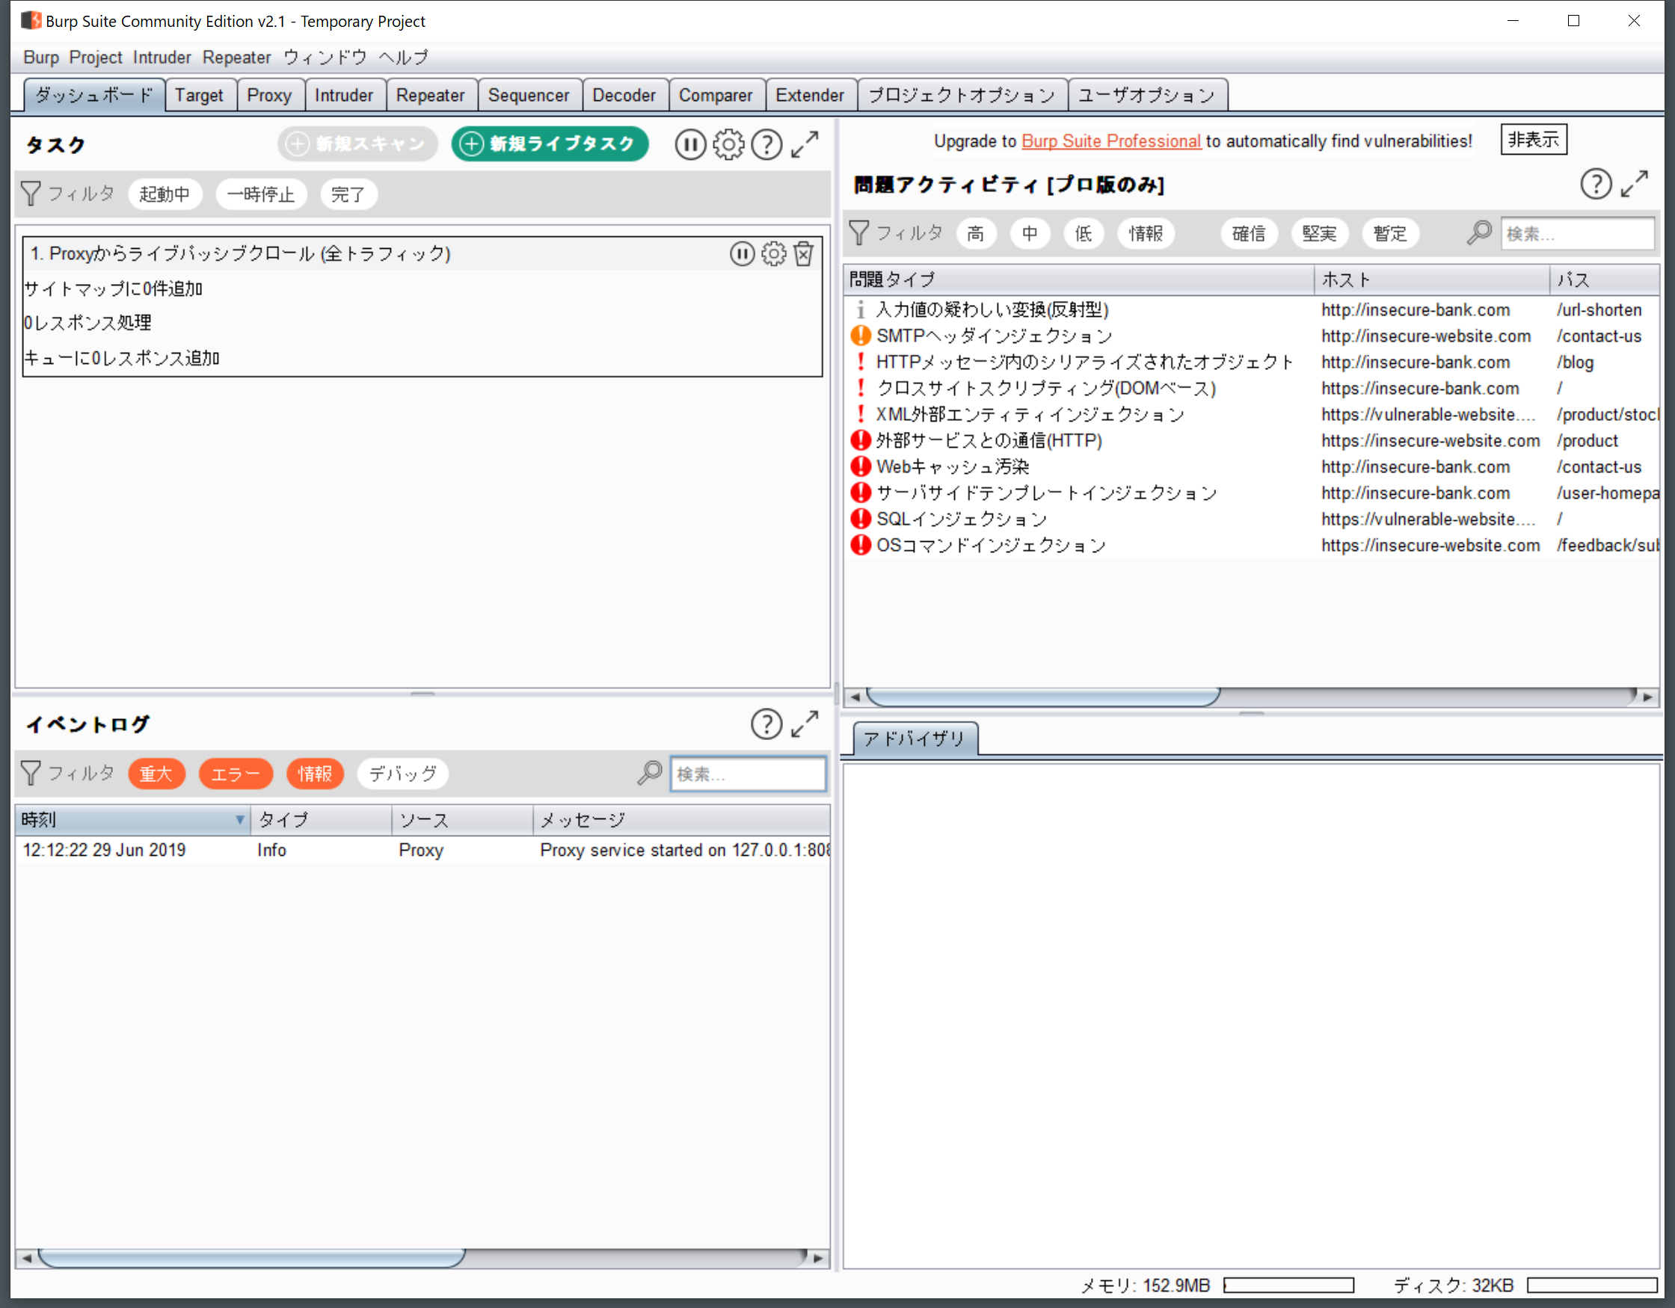Sort by 時刻 column dropdown arrow
This screenshot has height=1308, width=1675.
click(239, 821)
